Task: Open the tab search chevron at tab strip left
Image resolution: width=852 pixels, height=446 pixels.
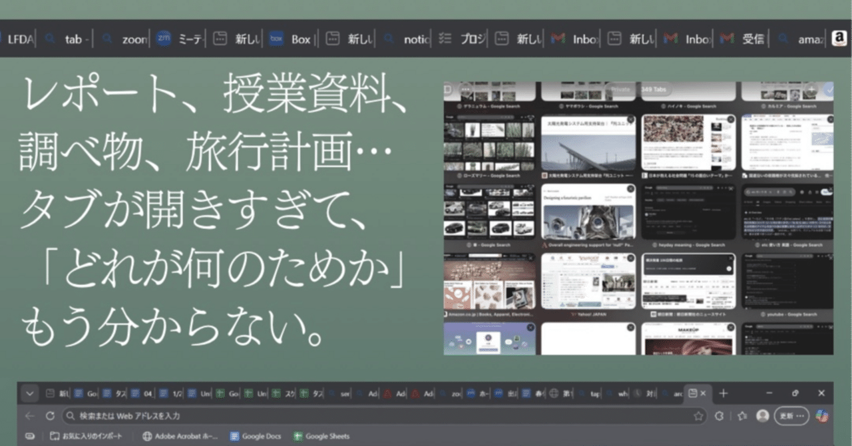Action: (x=30, y=393)
